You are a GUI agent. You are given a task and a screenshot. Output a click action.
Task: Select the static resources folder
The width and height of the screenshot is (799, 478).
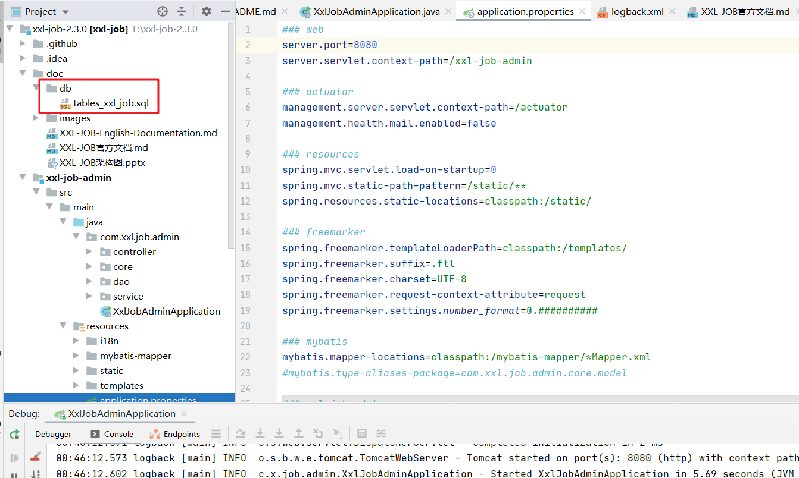coord(111,370)
